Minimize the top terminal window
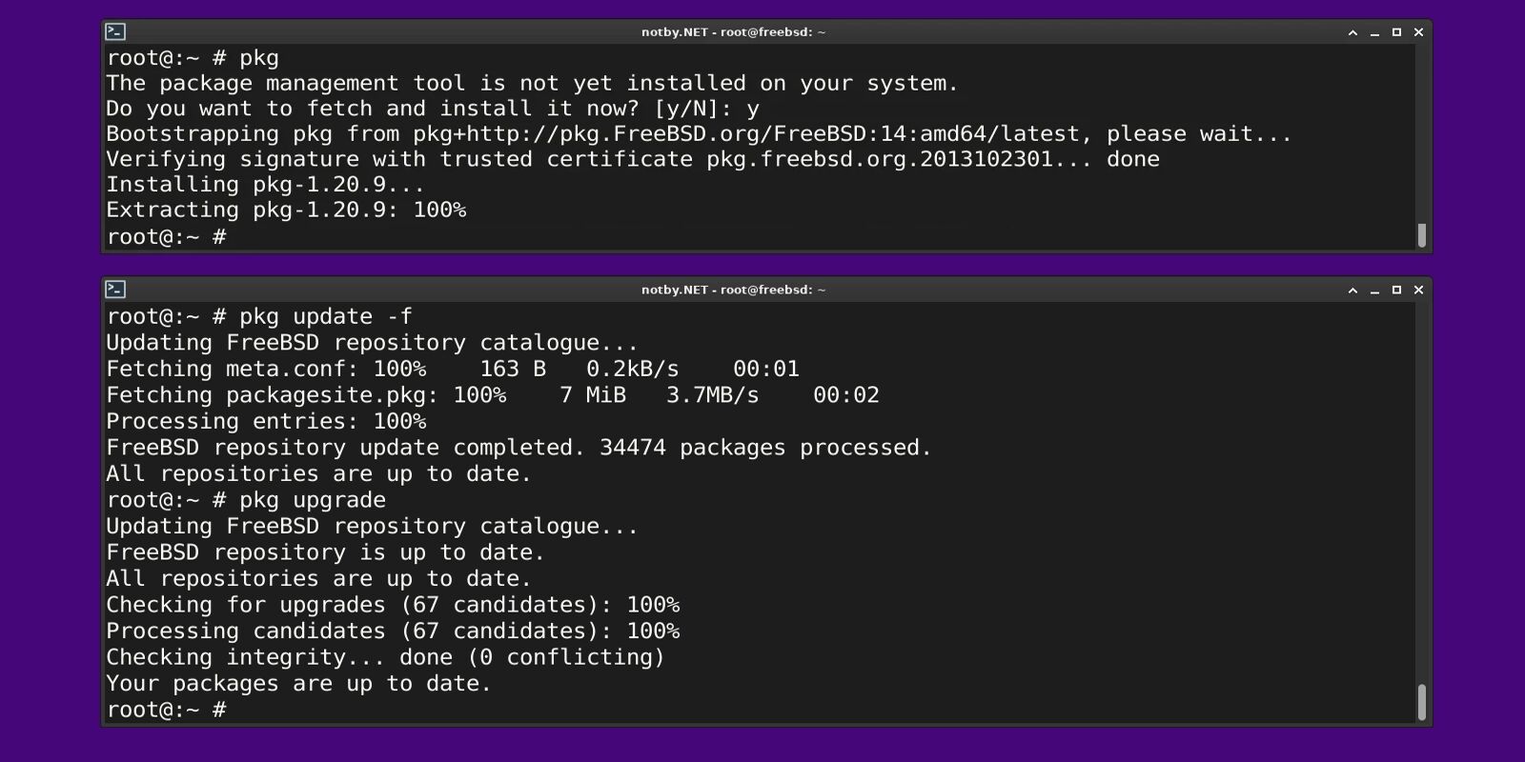 pyautogui.click(x=1374, y=30)
